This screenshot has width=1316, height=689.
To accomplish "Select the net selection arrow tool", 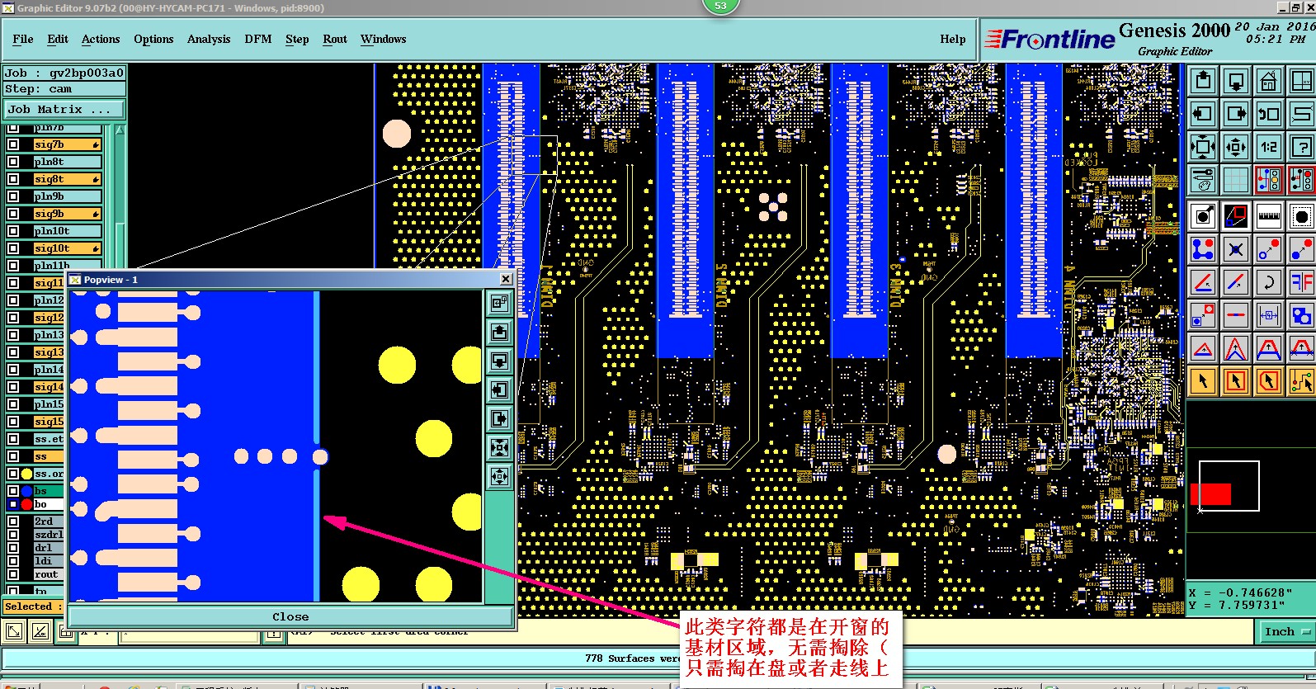I will tap(1301, 380).
